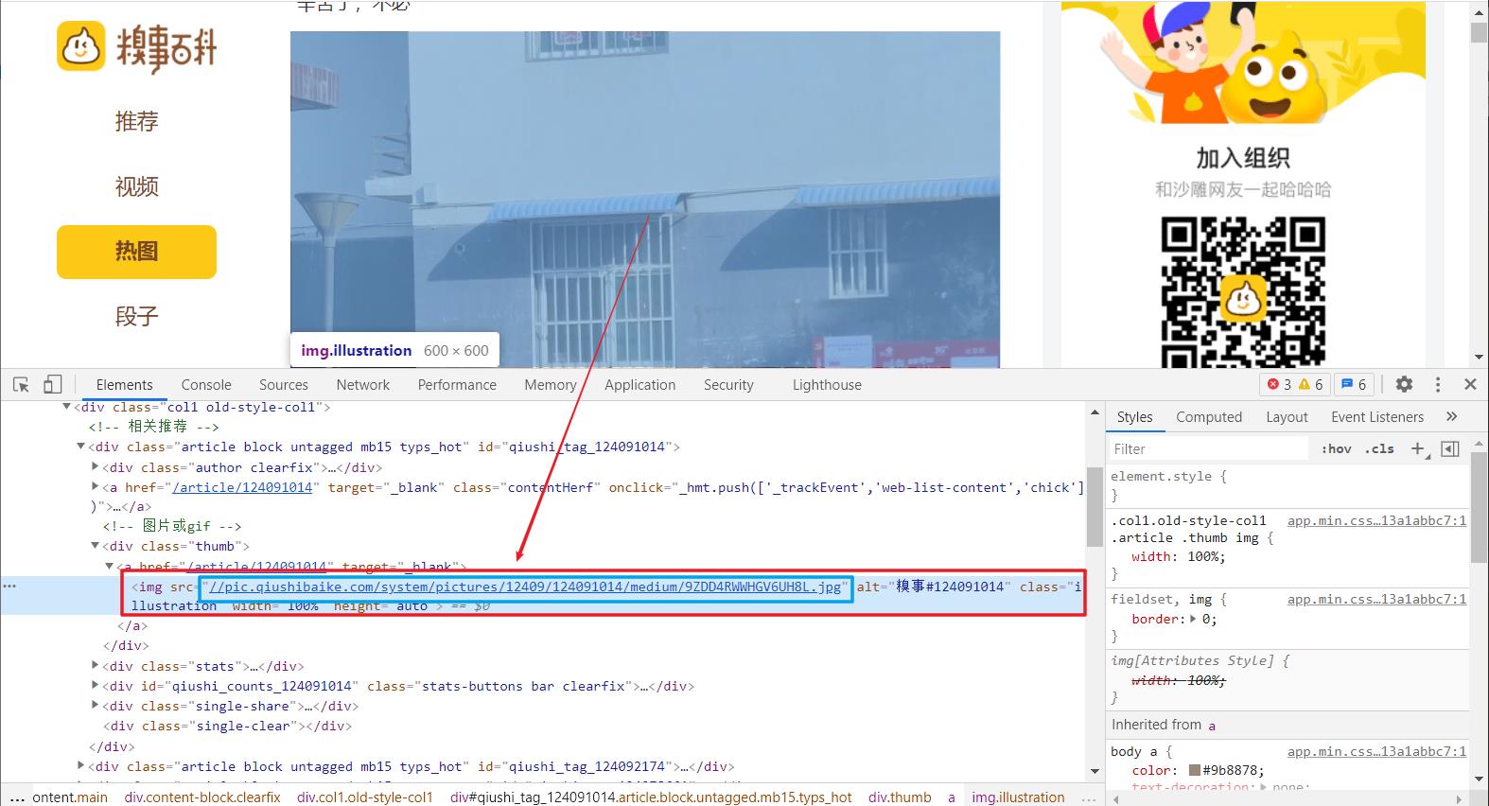Viewport: 1489px width, 806px height.
Task: Open the /article/124091014 href link
Action: point(242,487)
